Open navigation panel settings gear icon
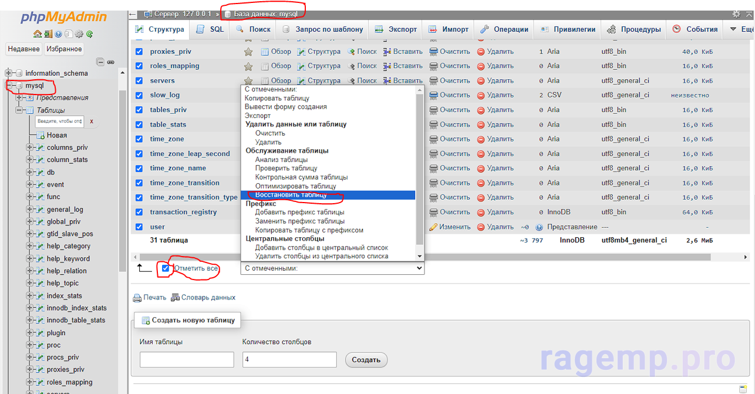 [x=80, y=34]
